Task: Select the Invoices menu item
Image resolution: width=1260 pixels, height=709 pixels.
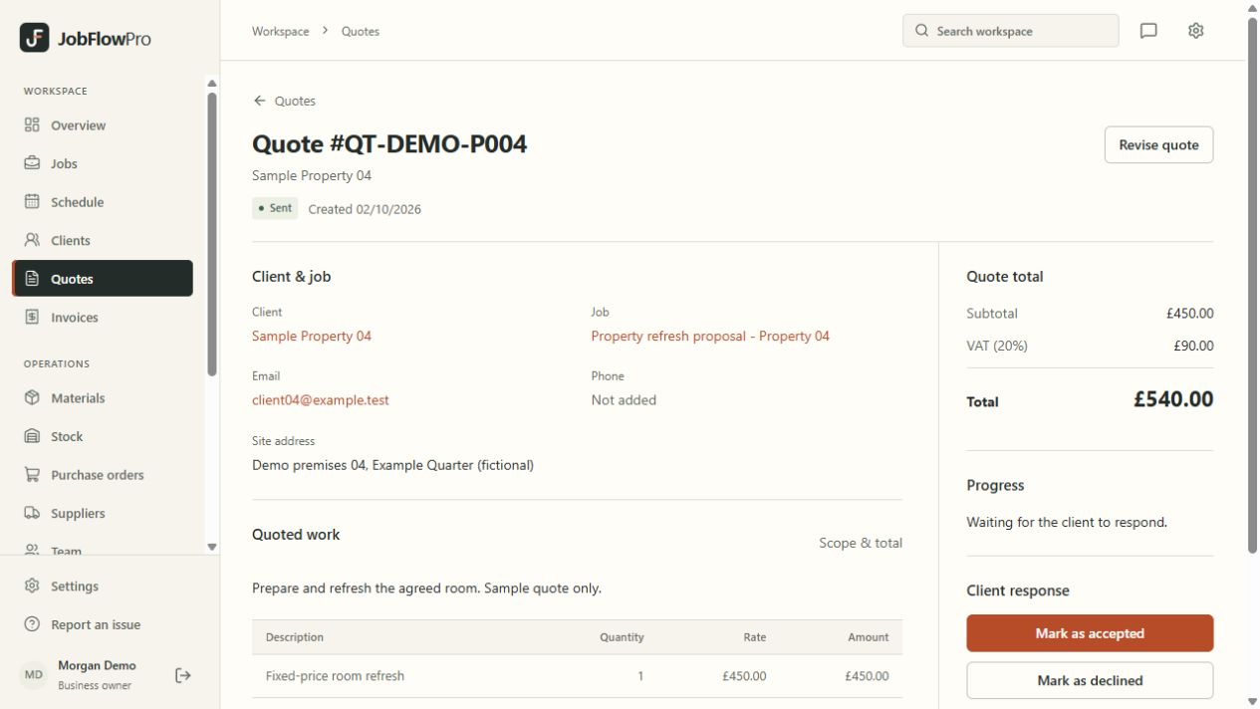Action: (x=103, y=318)
